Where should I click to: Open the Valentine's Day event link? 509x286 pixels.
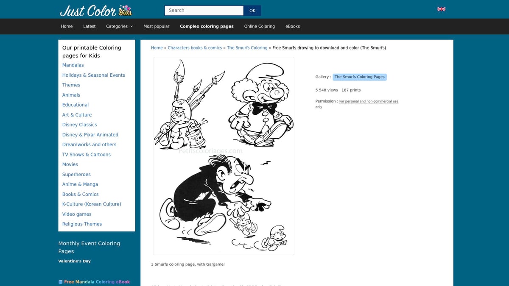[74, 261]
